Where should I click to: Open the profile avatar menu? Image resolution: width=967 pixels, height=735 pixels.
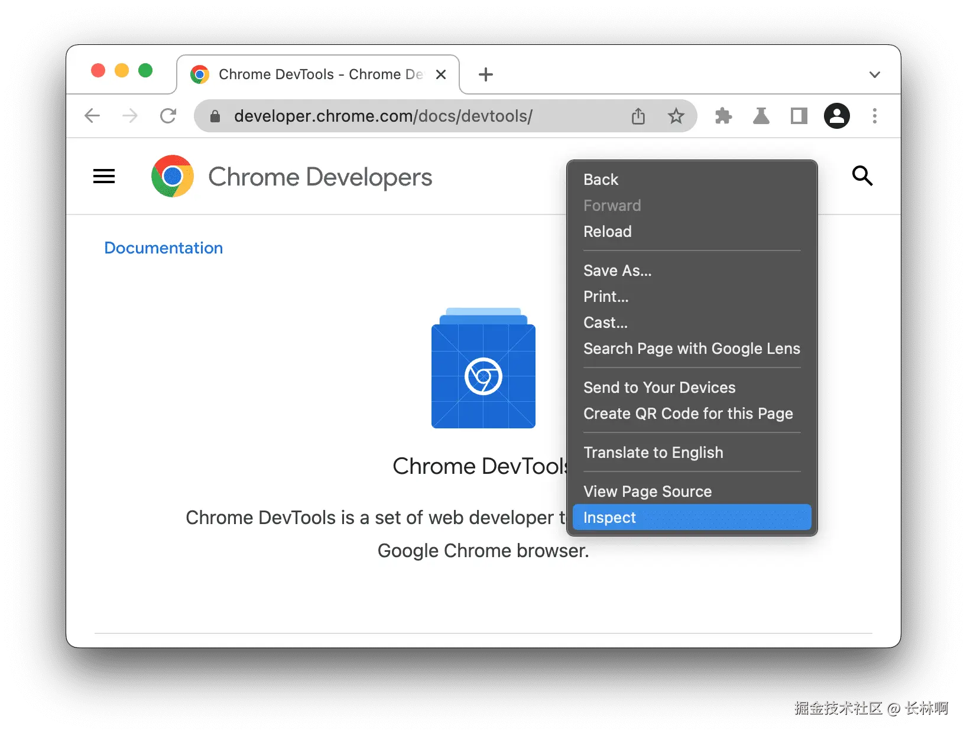pyautogui.click(x=837, y=116)
